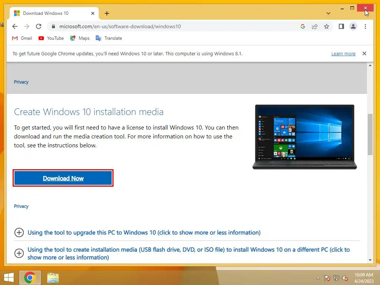Click the muted volume tray icon
Screen dimensions: 380x285
(345, 278)
